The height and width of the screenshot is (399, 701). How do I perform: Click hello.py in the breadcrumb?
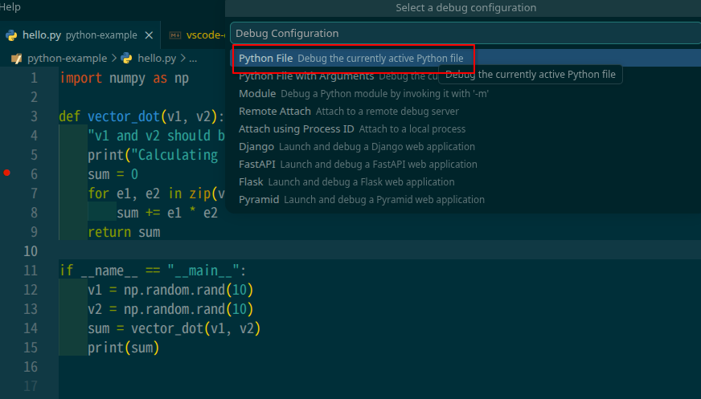[157, 58]
